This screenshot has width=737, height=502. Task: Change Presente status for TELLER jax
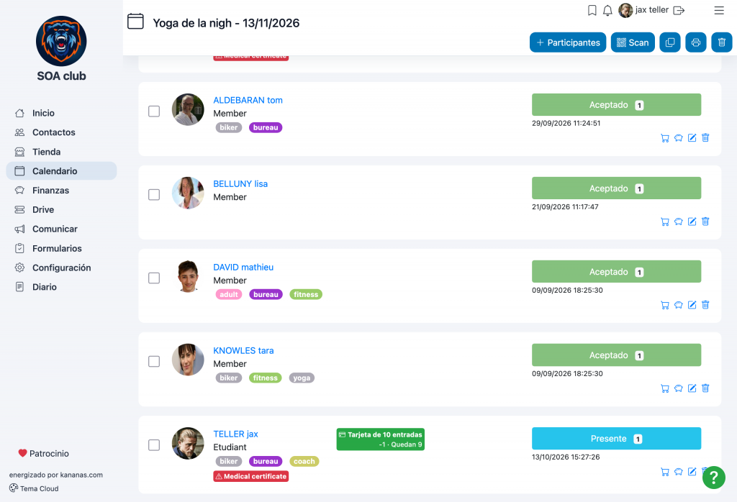tap(616, 439)
